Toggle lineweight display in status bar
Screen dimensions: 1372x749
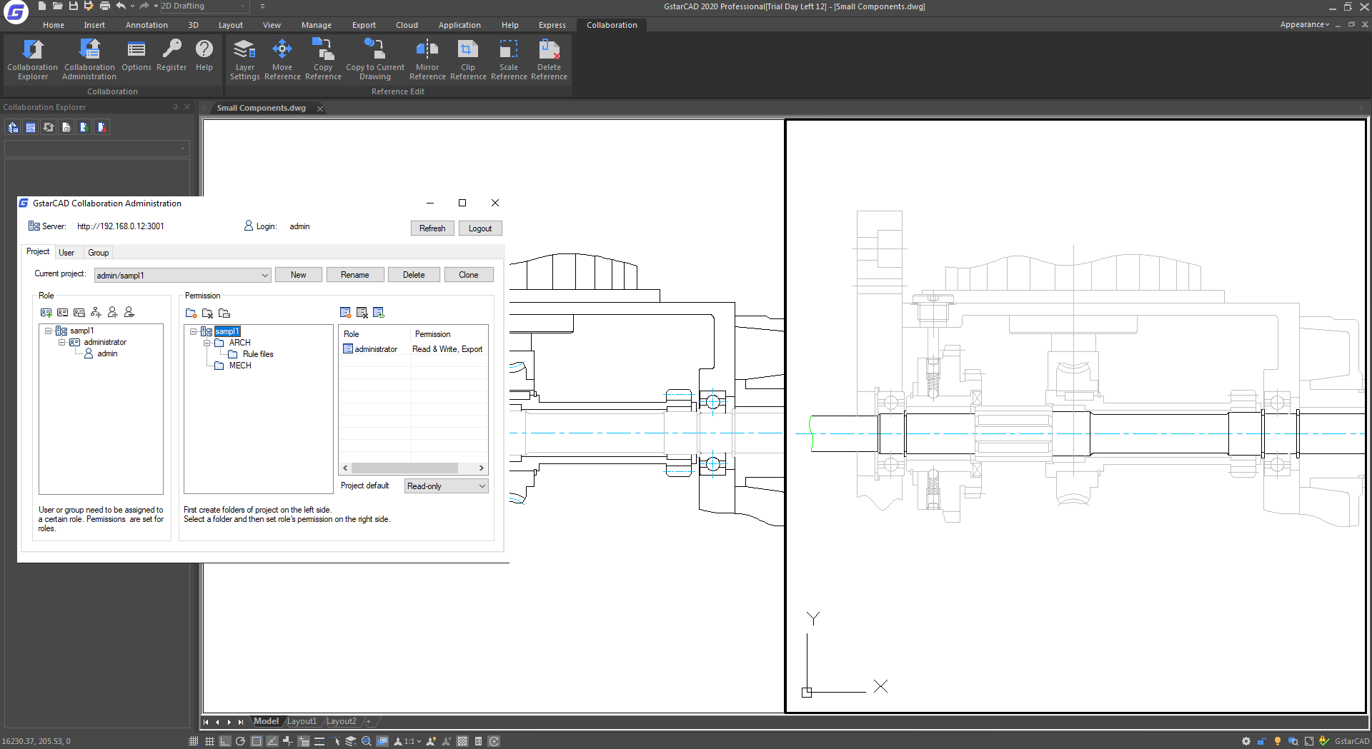pyautogui.click(x=319, y=741)
